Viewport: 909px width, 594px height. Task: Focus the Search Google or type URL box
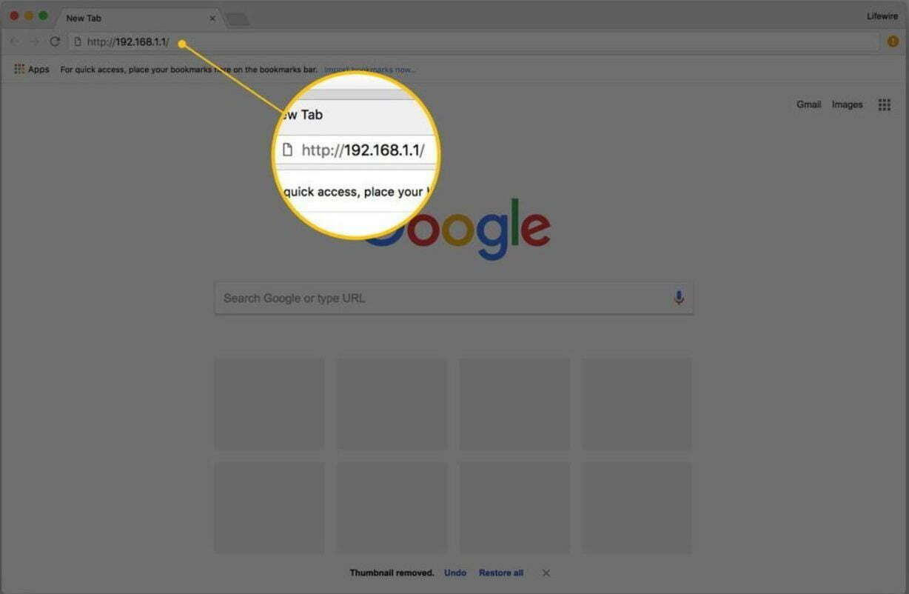454,298
